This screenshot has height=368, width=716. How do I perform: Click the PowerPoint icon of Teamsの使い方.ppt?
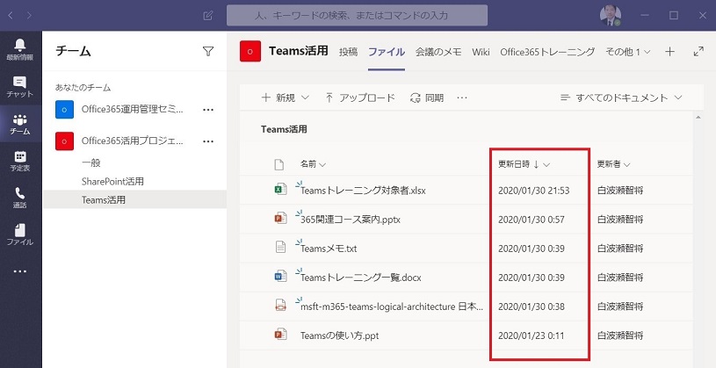280,336
